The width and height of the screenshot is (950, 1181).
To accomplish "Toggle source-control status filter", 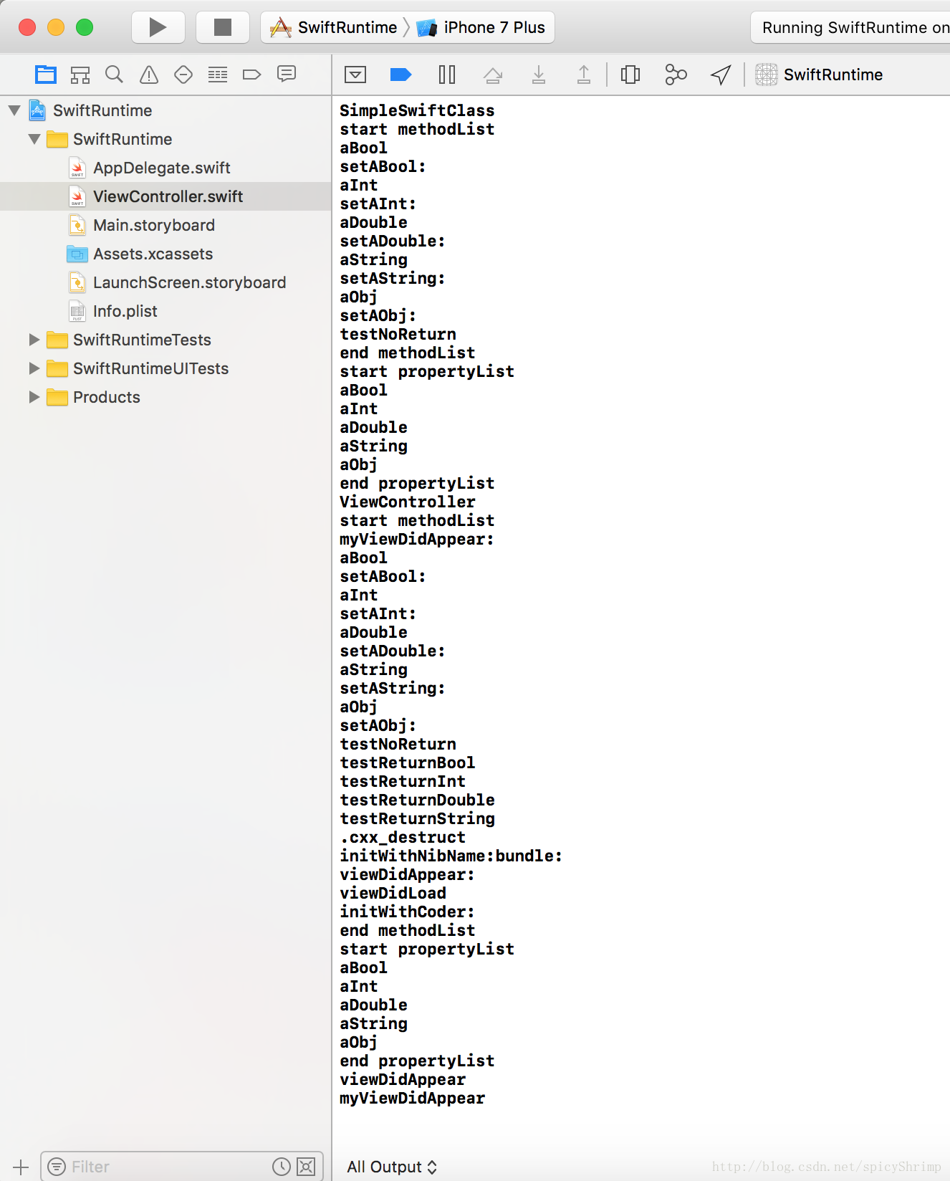I will tap(306, 1167).
